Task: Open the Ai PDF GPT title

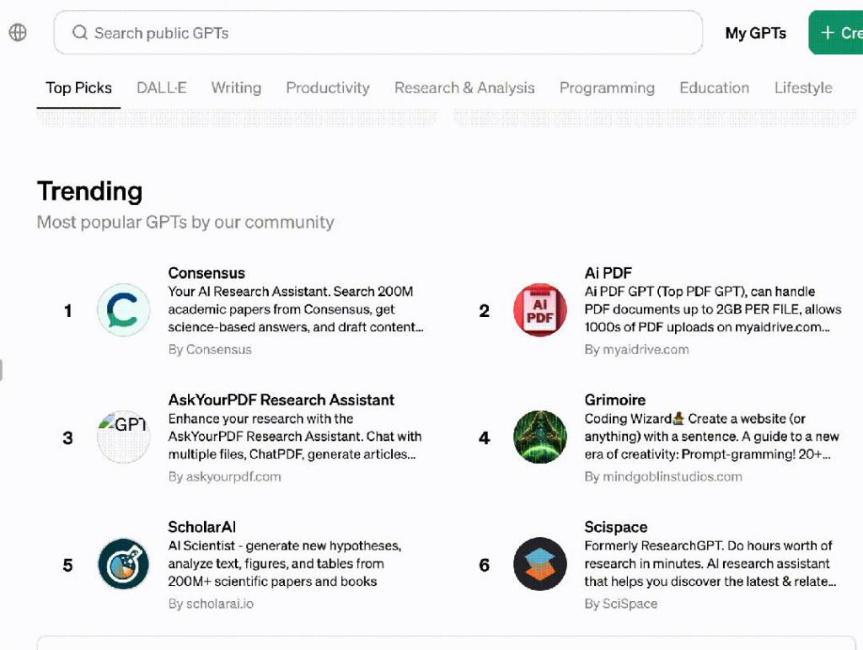Action: pyautogui.click(x=608, y=273)
